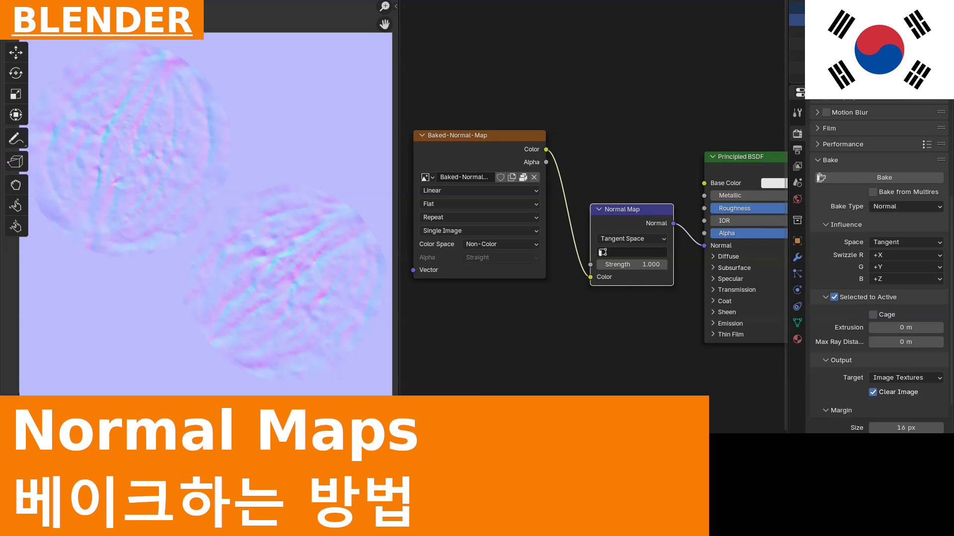Open the Color Space Non-Color dropdown

(501, 244)
